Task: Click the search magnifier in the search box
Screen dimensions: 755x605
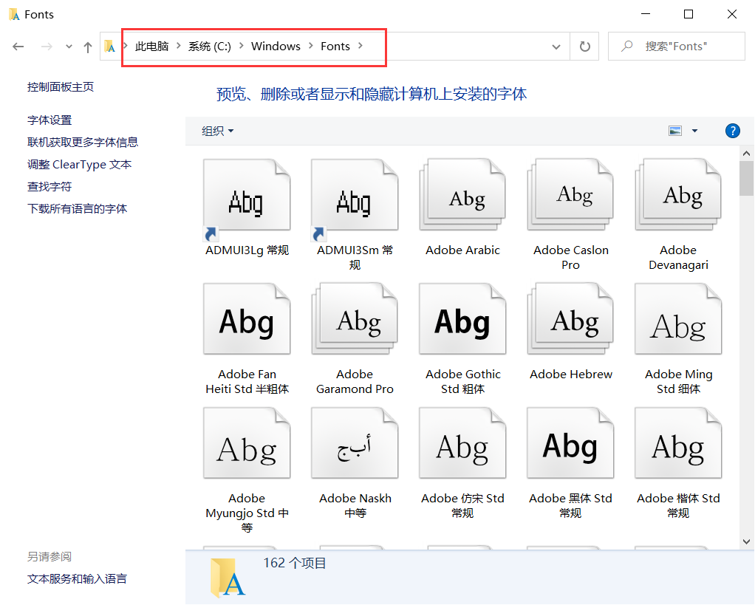Action: pos(626,46)
